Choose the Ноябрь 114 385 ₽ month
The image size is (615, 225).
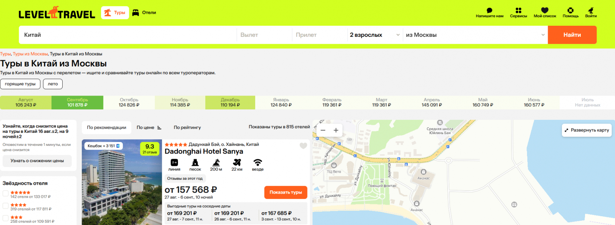click(180, 103)
